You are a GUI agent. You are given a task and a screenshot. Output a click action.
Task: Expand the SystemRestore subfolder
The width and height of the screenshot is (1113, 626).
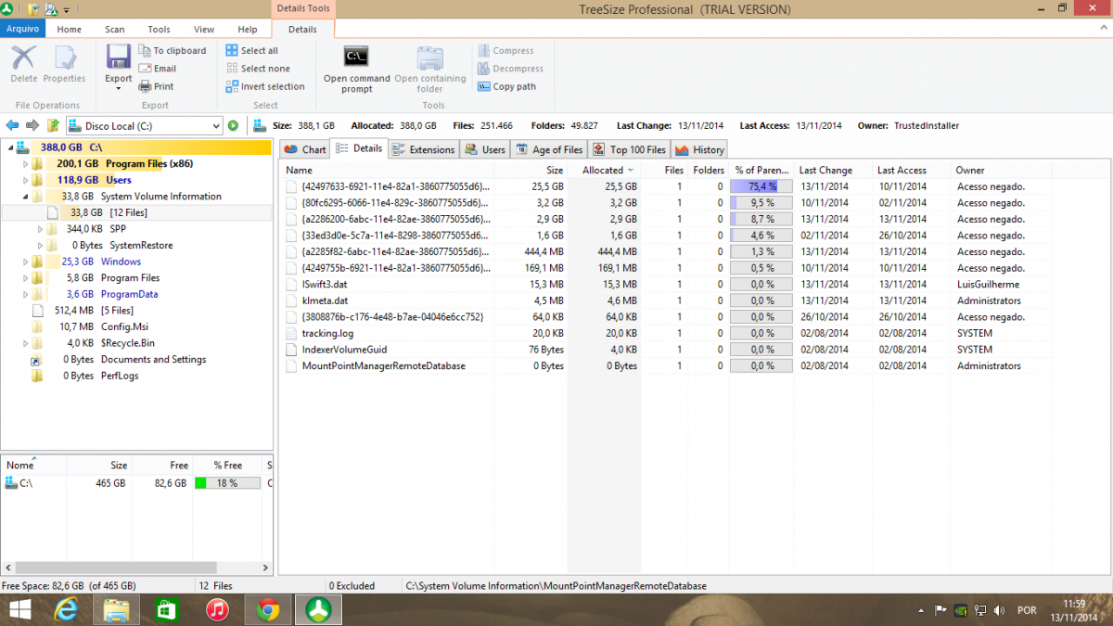point(41,246)
